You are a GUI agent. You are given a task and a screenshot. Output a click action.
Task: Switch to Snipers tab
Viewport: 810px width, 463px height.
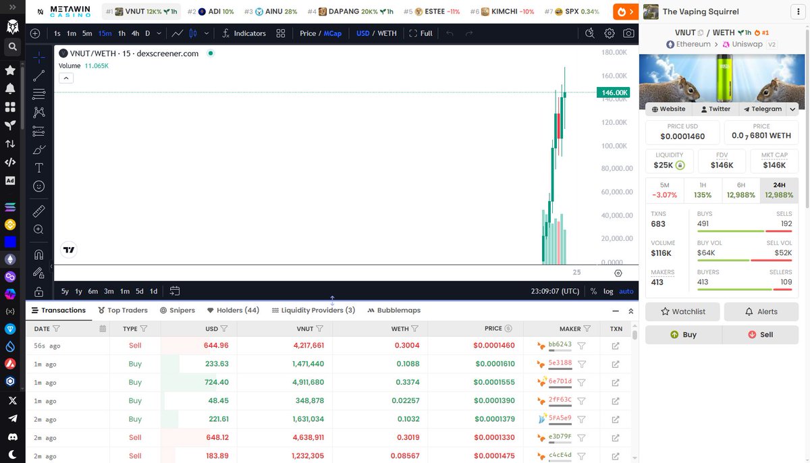pyautogui.click(x=178, y=310)
